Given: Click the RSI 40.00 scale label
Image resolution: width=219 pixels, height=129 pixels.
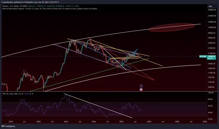Looking at the screenshot, I should (x=210, y=113).
